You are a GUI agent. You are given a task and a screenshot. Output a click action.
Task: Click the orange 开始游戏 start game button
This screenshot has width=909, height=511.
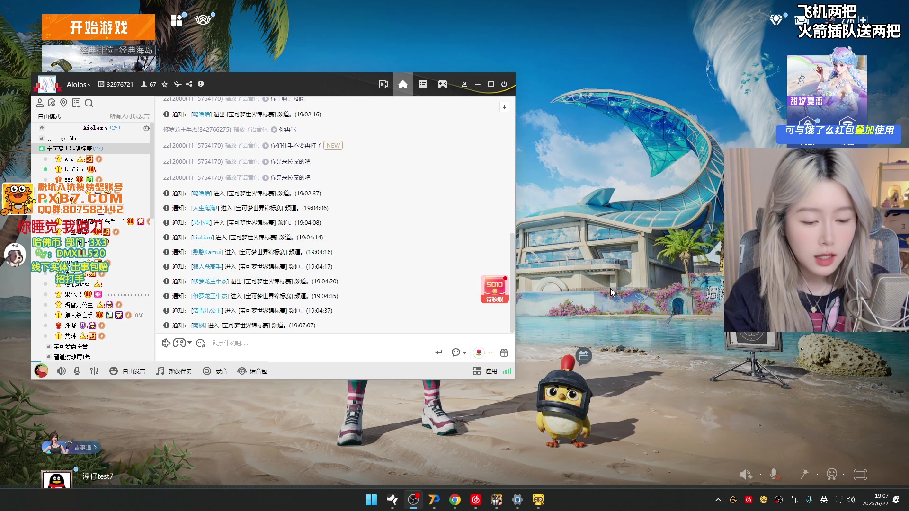[x=98, y=27]
